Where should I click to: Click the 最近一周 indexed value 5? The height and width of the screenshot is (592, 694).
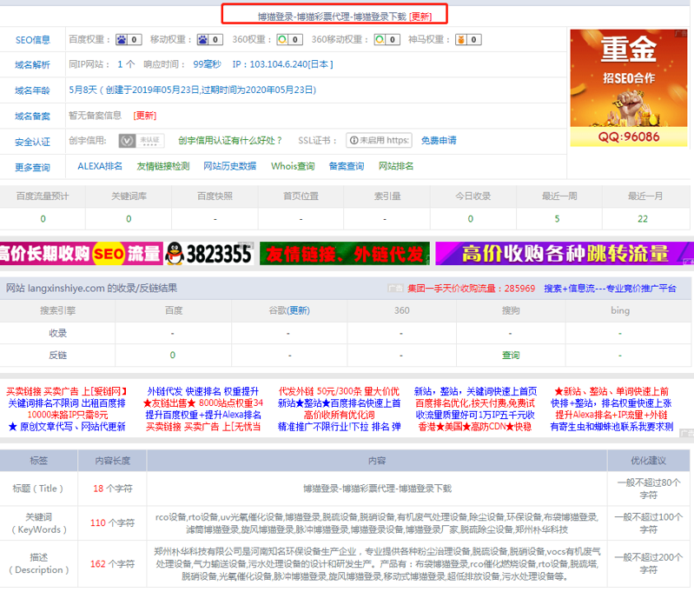pyautogui.click(x=558, y=219)
